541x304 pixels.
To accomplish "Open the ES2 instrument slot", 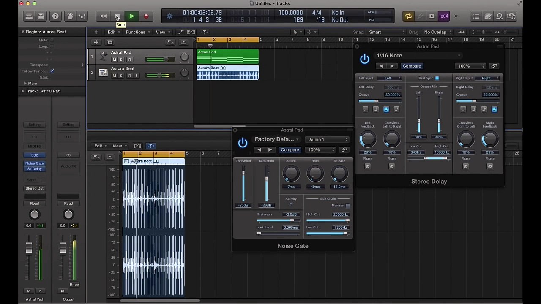I will pos(35,155).
